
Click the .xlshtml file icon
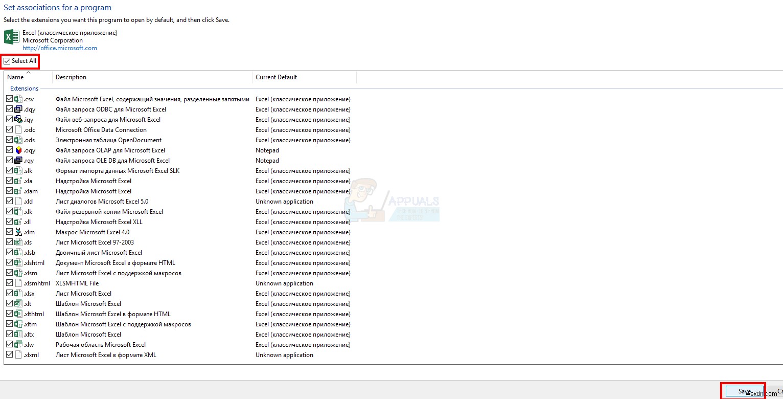(x=18, y=263)
